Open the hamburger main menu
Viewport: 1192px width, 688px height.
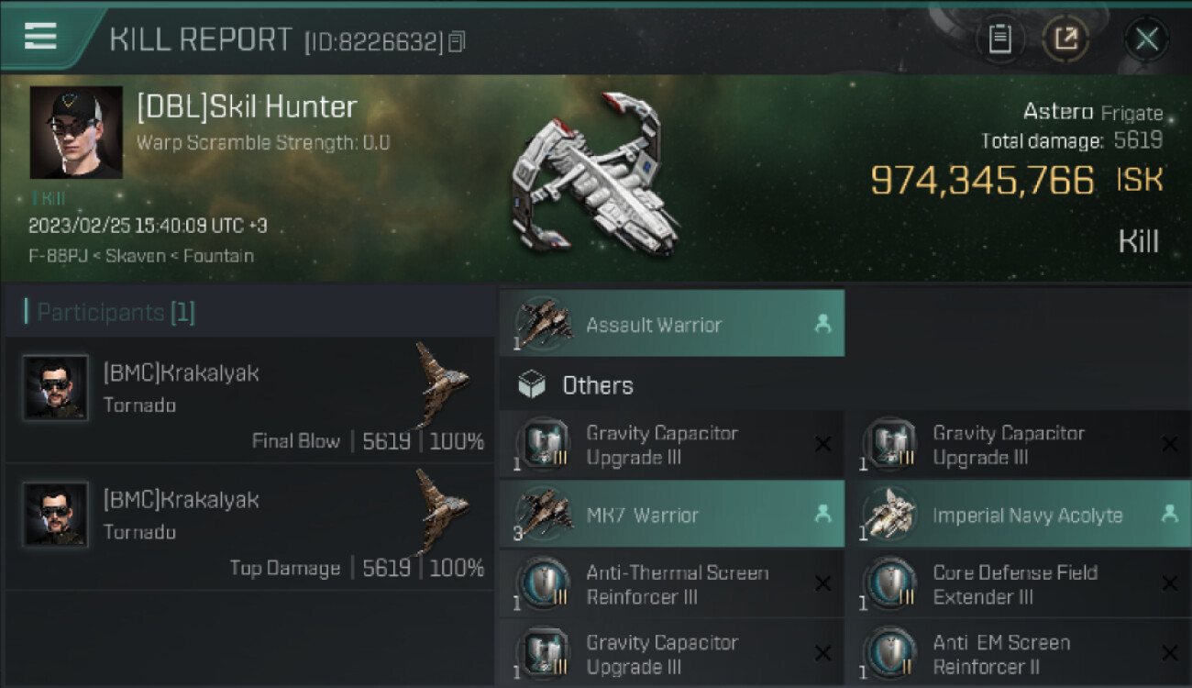tap(40, 37)
